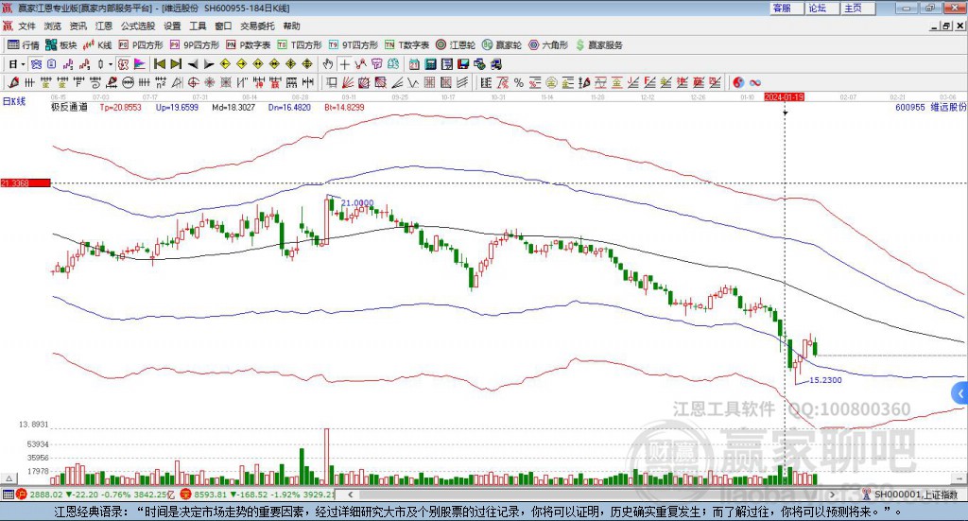Open the T数字表 tool
Screen dimensions: 968x521
click(x=406, y=45)
